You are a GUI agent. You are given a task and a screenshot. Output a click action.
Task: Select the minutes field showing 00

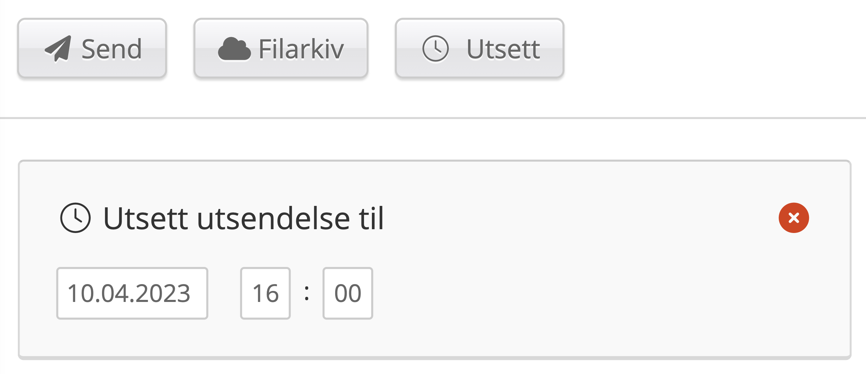pos(348,293)
